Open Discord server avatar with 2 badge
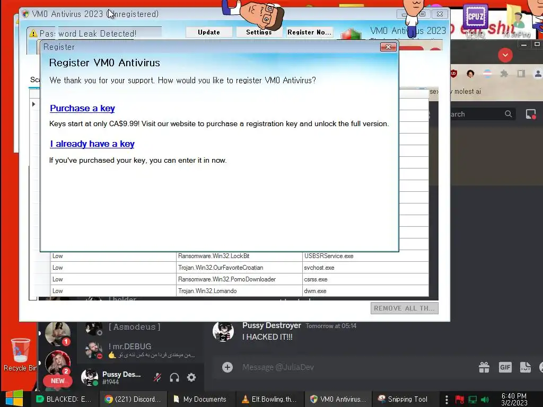The image size is (543, 407). coord(58,362)
